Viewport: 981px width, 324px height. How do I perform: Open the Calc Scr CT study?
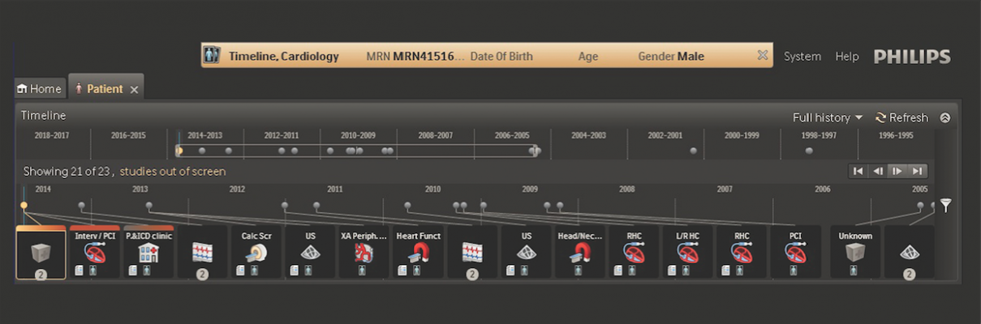(256, 253)
